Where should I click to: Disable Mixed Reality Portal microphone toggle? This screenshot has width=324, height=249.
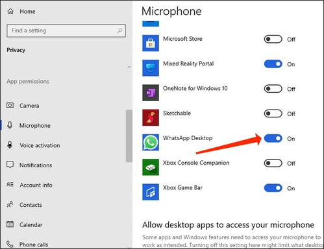point(273,64)
